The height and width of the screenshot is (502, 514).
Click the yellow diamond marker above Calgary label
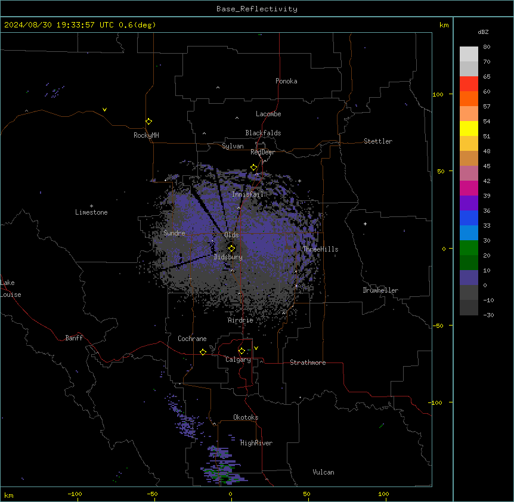[x=241, y=351]
